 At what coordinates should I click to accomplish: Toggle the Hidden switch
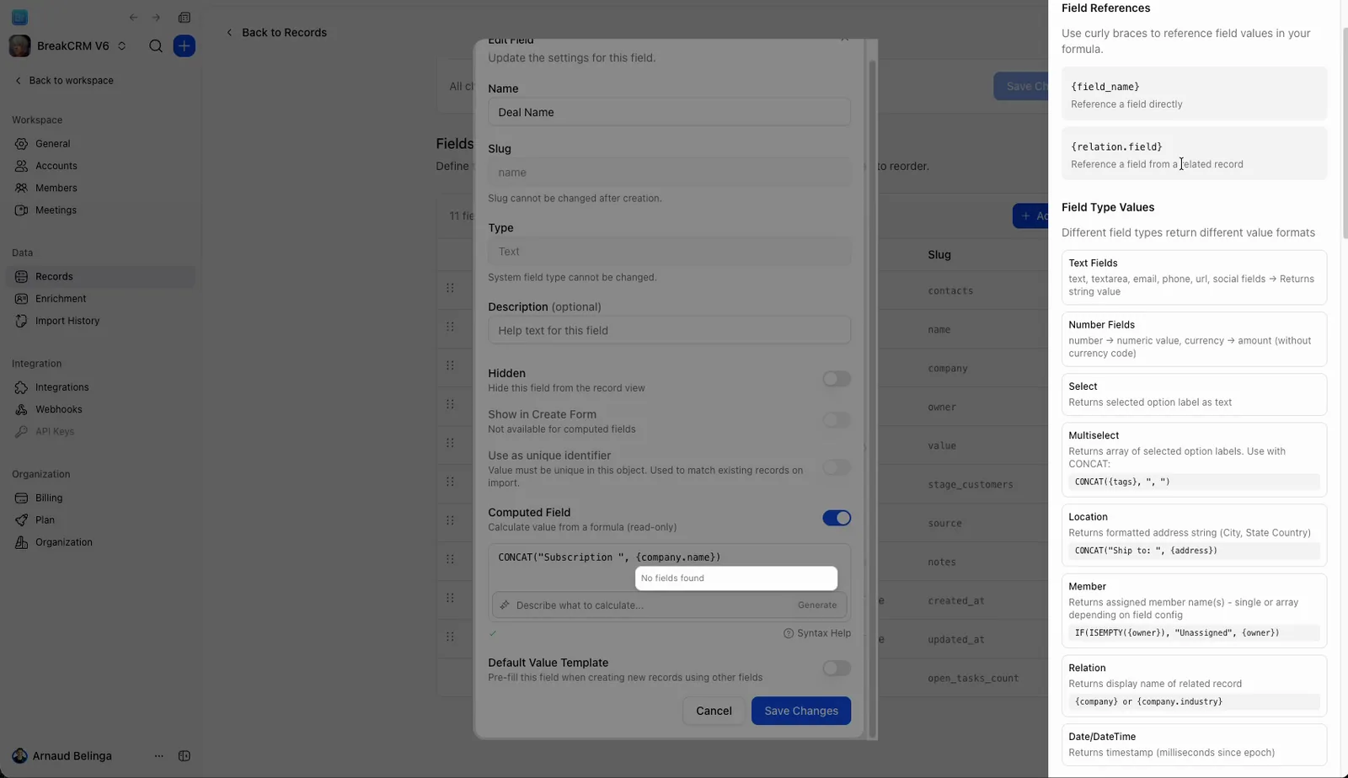[837, 379]
